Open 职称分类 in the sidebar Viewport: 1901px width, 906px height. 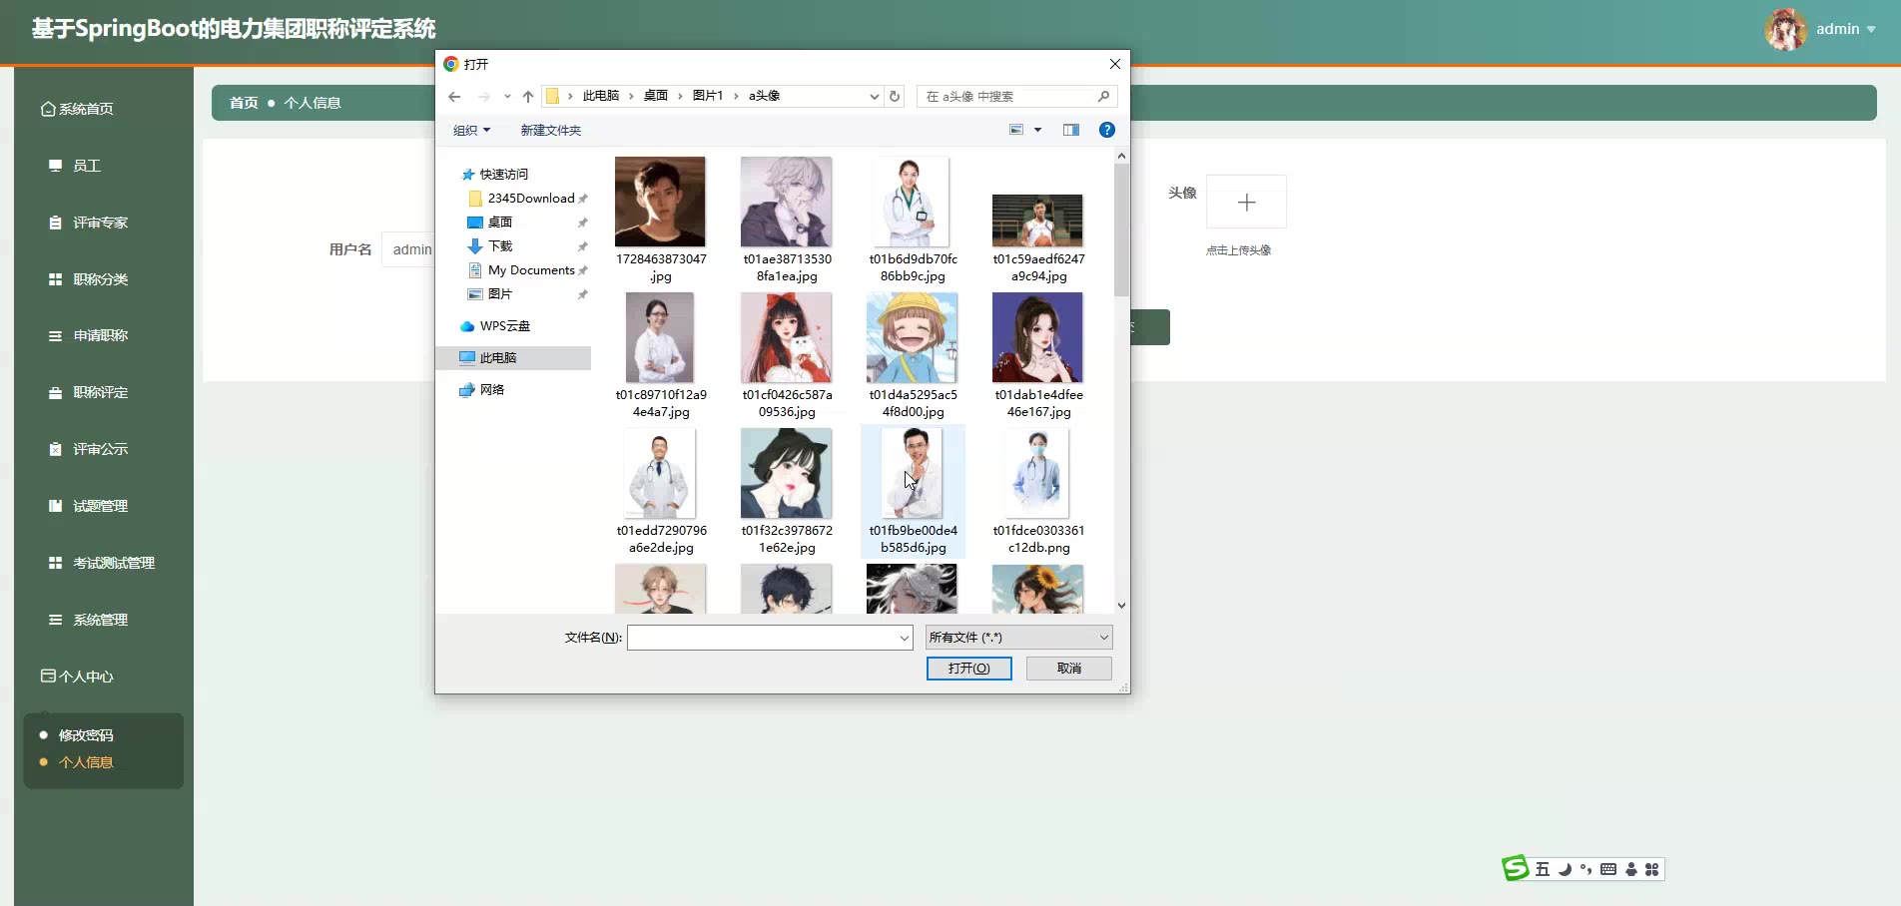[100, 279]
